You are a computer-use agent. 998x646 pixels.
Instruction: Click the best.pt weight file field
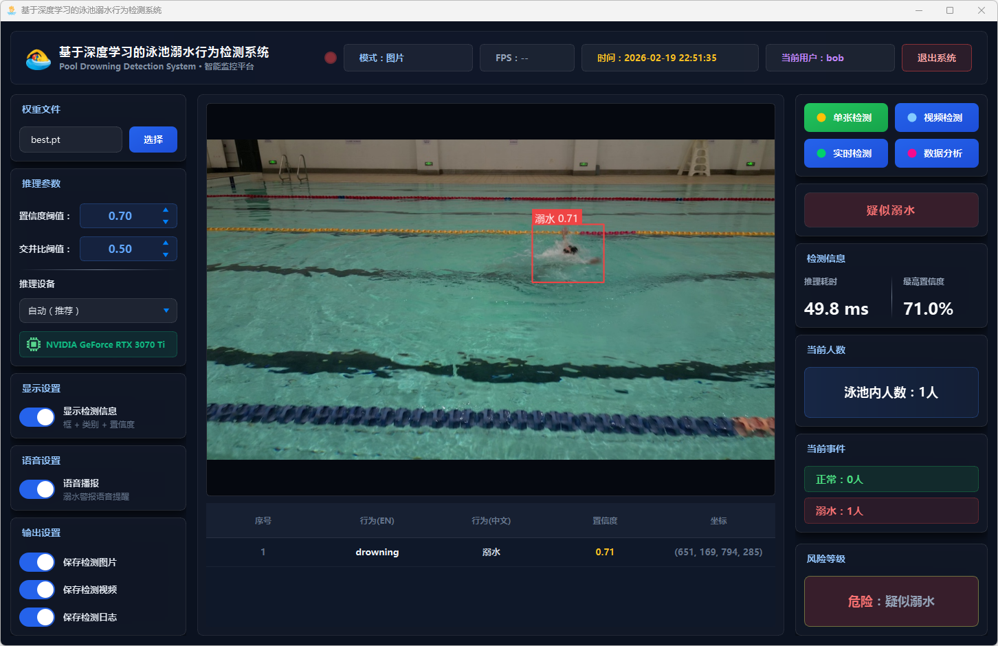point(71,140)
